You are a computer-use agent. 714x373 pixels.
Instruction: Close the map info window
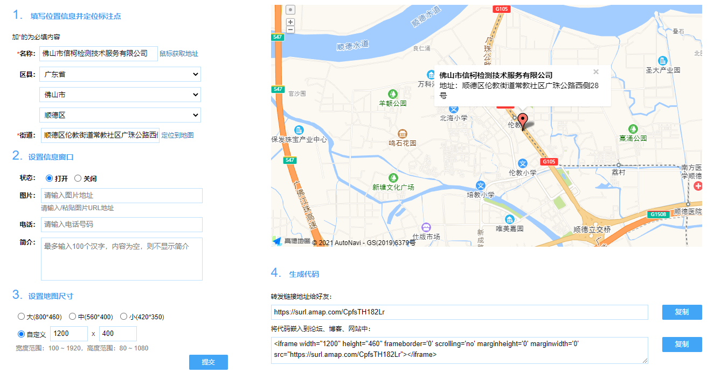coord(596,71)
